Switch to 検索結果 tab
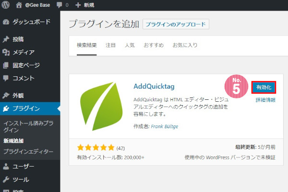This screenshot has height=192, width=288. click(87, 45)
